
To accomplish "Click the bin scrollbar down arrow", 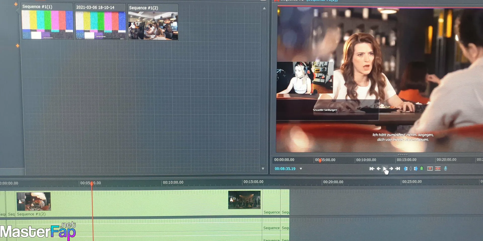I will click(263, 169).
